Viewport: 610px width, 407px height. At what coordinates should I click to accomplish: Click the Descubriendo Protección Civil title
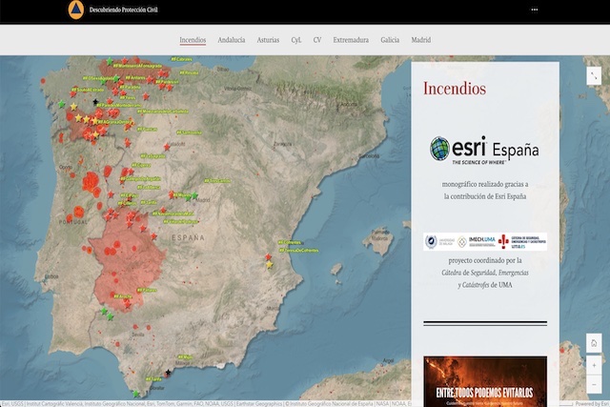click(125, 10)
